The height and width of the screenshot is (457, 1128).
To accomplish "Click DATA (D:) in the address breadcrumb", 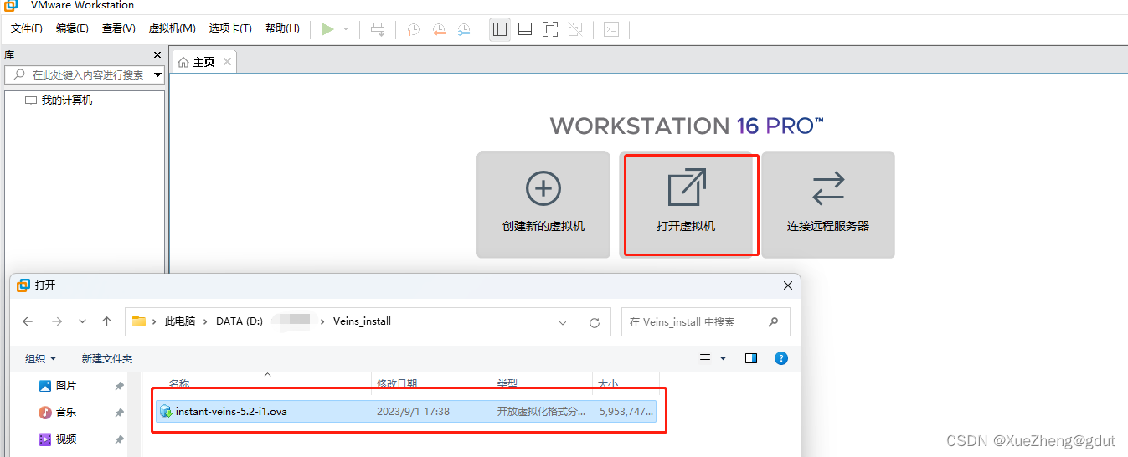I will tap(240, 321).
